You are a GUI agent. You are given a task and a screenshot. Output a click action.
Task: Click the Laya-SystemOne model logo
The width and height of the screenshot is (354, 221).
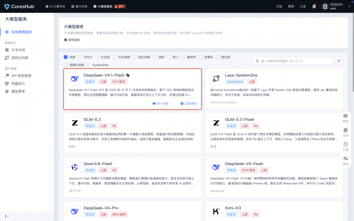(216, 78)
